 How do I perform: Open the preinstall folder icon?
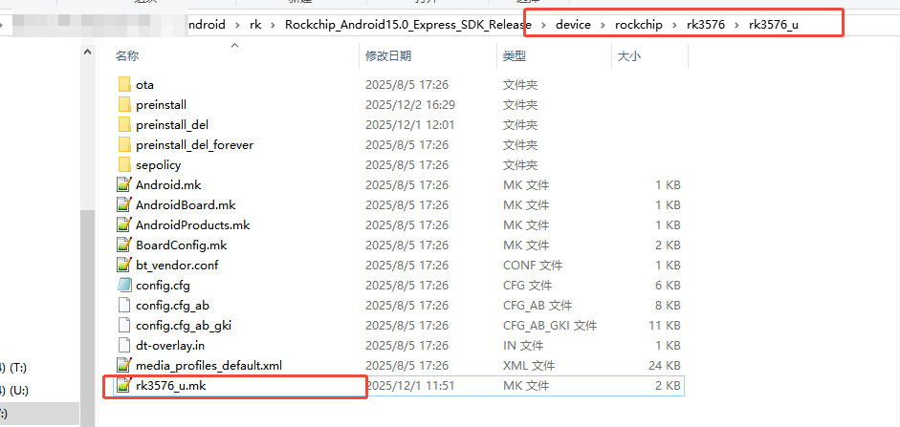[x=124, y=105]
